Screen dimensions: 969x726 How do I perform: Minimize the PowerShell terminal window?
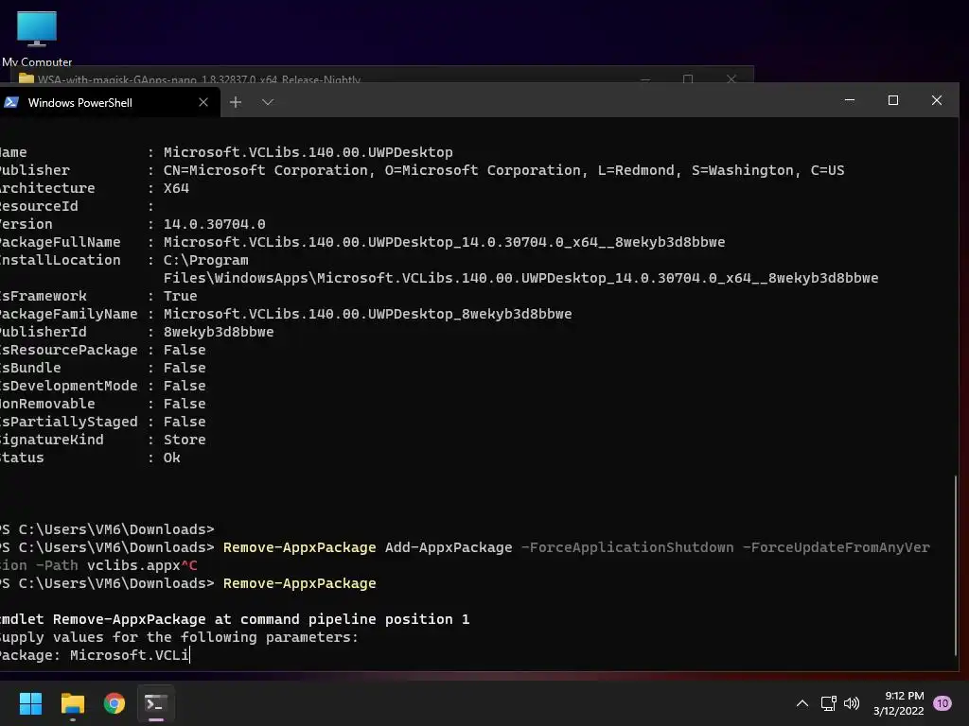pyautogui.click(x=850, y=100)
